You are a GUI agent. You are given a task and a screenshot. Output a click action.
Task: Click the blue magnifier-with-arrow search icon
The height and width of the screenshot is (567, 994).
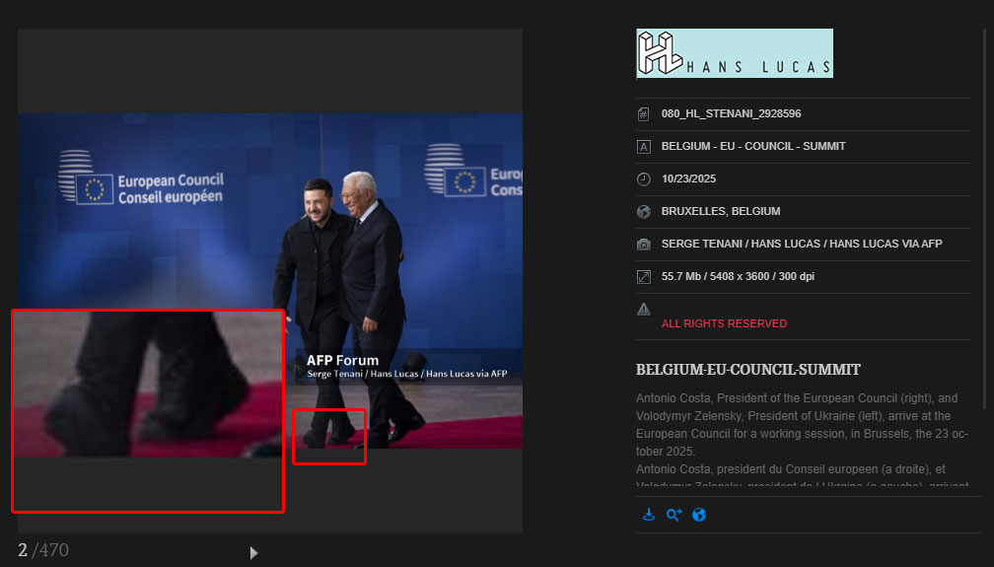[674, 515]
